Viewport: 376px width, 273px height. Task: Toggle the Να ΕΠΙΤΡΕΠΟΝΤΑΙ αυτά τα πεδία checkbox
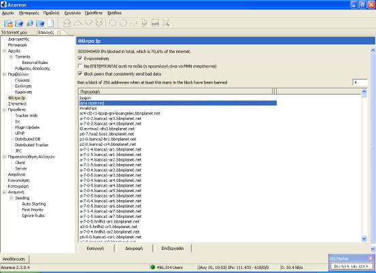(x=80, y=66)
